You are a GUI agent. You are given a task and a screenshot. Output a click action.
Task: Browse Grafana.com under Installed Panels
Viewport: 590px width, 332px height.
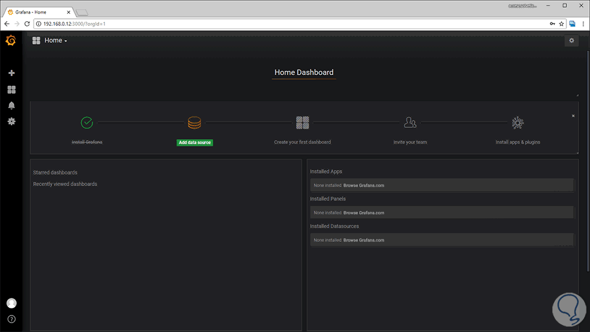364,213
